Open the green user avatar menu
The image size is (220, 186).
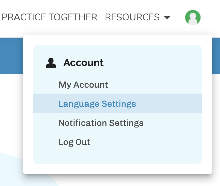(x=193, y=17)
